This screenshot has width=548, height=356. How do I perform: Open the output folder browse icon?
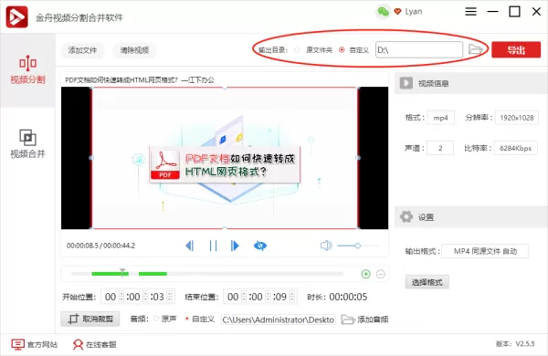click(475, 49)
